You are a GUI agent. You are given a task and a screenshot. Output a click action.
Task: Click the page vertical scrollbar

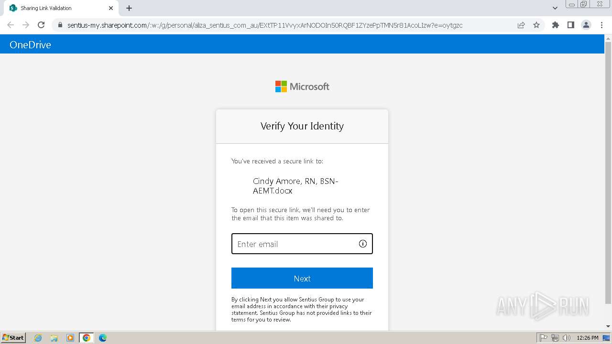[x=608, y=172]
